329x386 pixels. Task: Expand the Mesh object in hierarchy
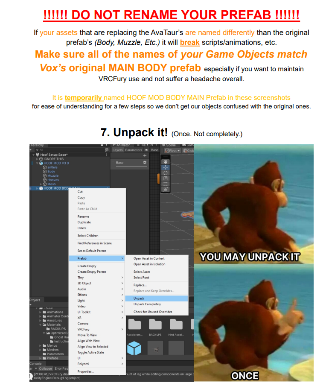[41, 184]
